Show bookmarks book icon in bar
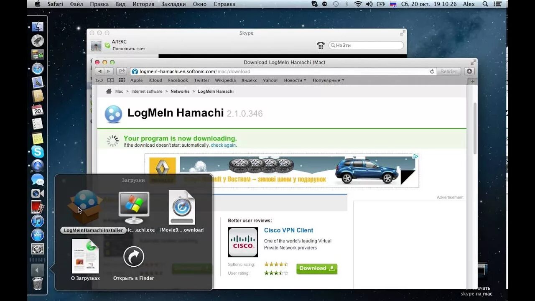The image size is (535, 301). click(x=110, y=80)
